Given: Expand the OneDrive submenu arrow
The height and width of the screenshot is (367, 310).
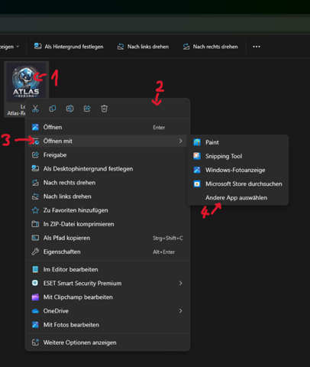Looking at the screenshot, I should (x=181, y=311).
